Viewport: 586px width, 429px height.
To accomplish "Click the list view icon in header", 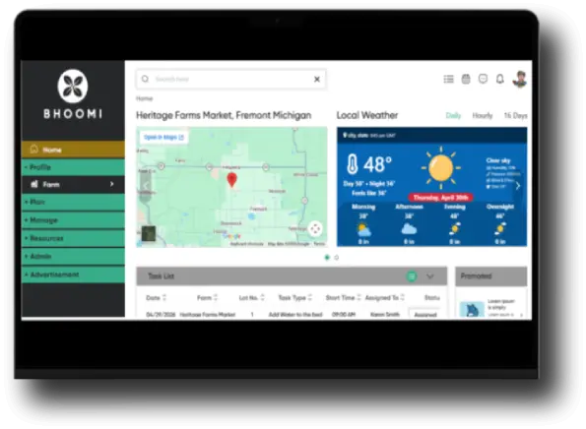I will pyautogui.click(x=448, y=79).
